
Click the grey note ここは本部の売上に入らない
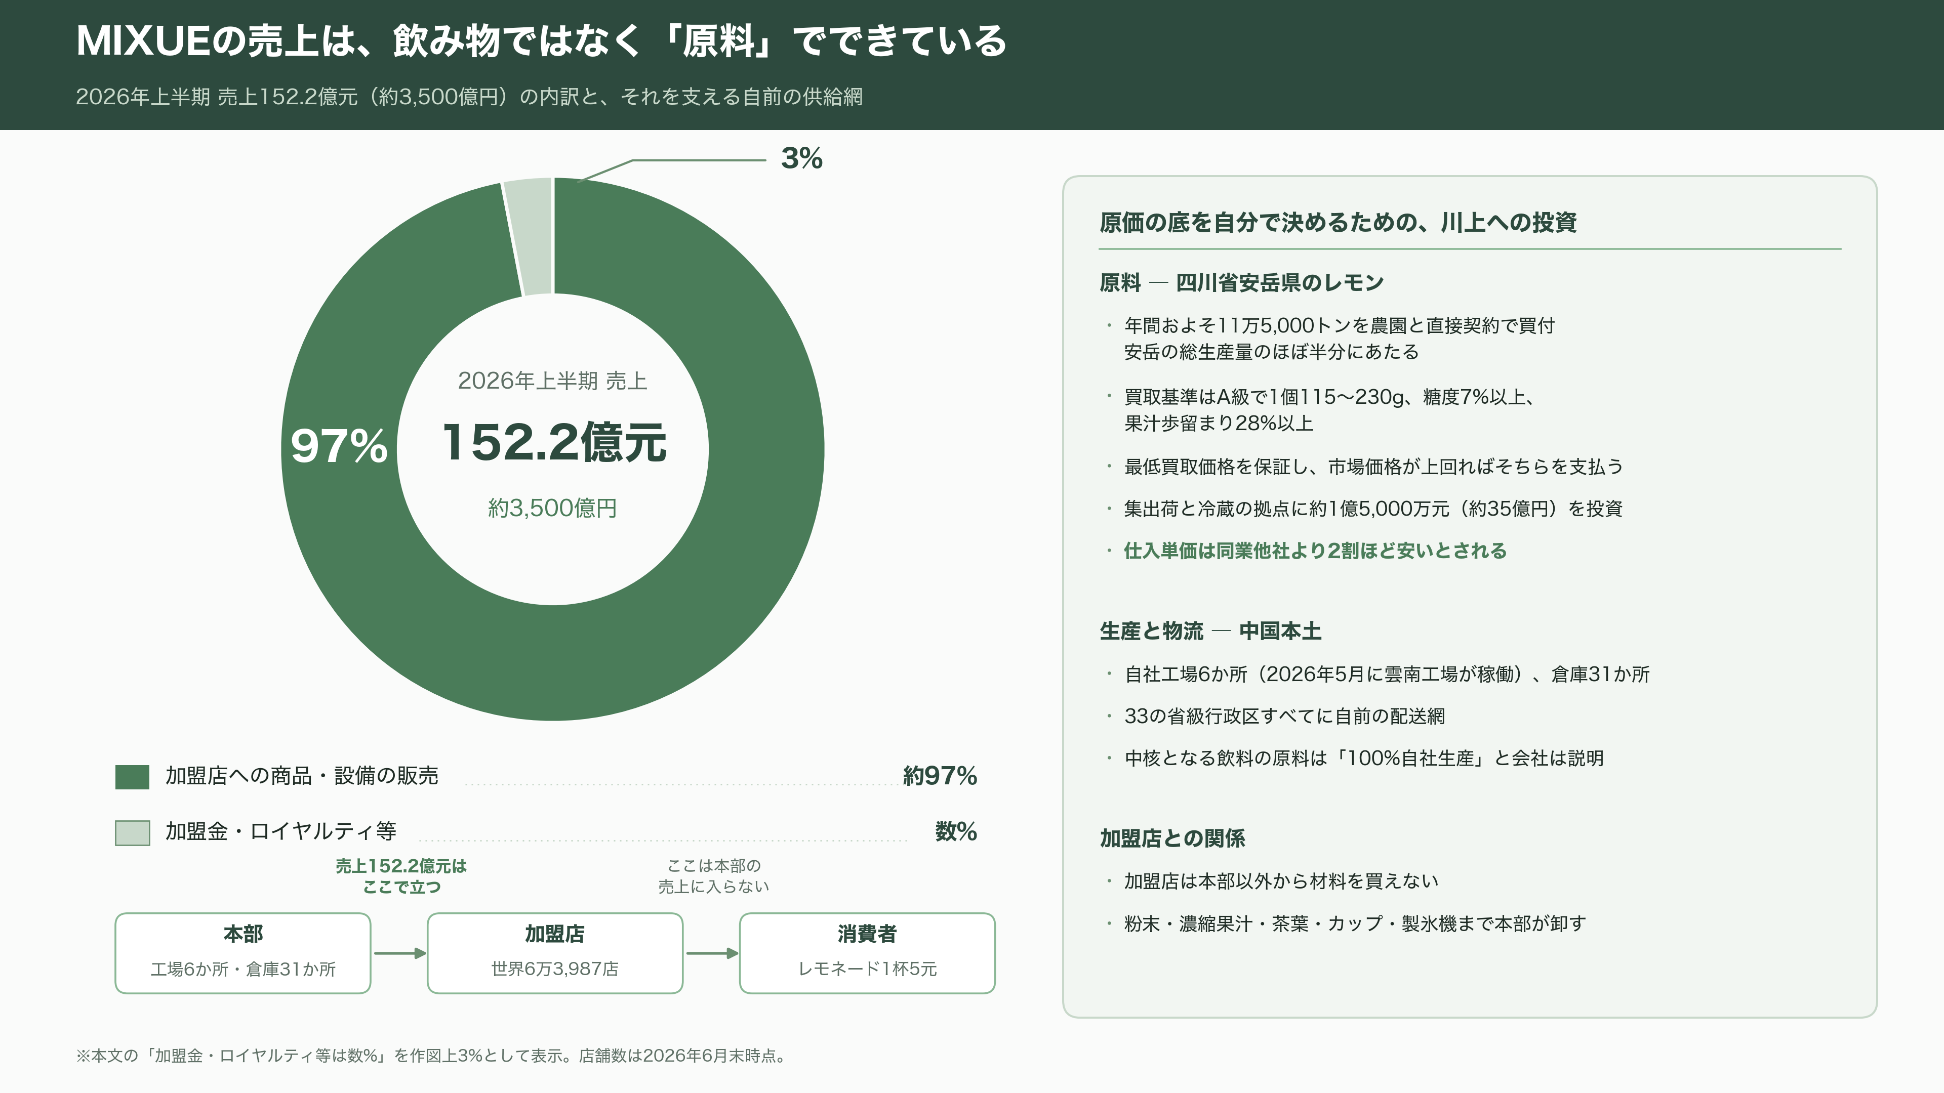click(x=714, y=876)
